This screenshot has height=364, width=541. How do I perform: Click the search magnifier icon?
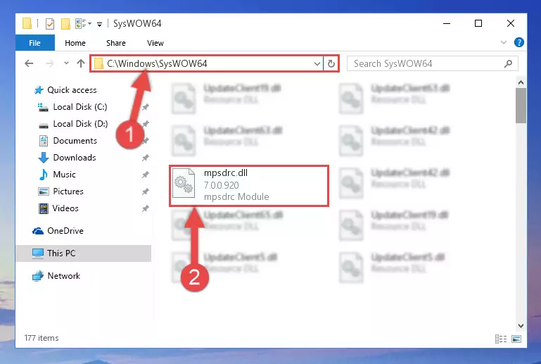click(508, 63)
